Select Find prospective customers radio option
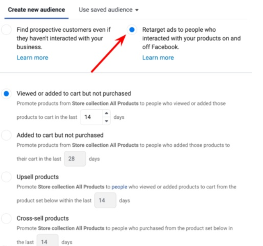This screenshot has width=263, height=246. click(x=6, y=30)
